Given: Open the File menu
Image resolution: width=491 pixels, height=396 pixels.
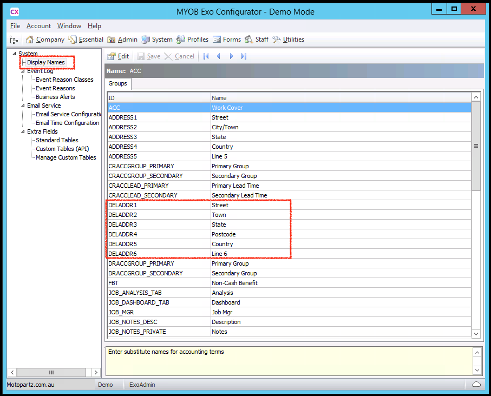Looking at the screenshot, I should pos(15,26).
